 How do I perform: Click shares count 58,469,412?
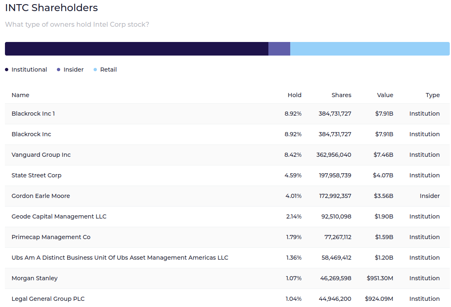click(x=336, y=258)
